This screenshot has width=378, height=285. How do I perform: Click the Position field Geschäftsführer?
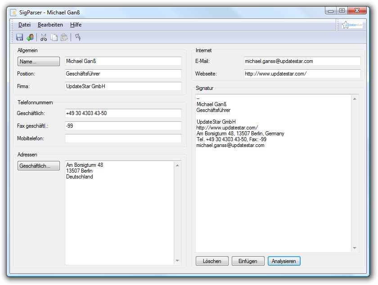123,74
